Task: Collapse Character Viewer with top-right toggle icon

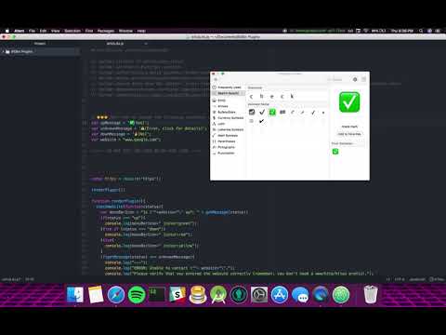Action: 364,79
